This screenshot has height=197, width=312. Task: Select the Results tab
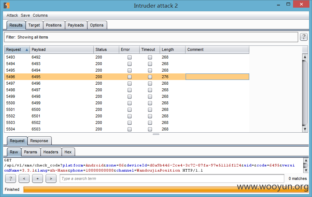pos(16,25)
